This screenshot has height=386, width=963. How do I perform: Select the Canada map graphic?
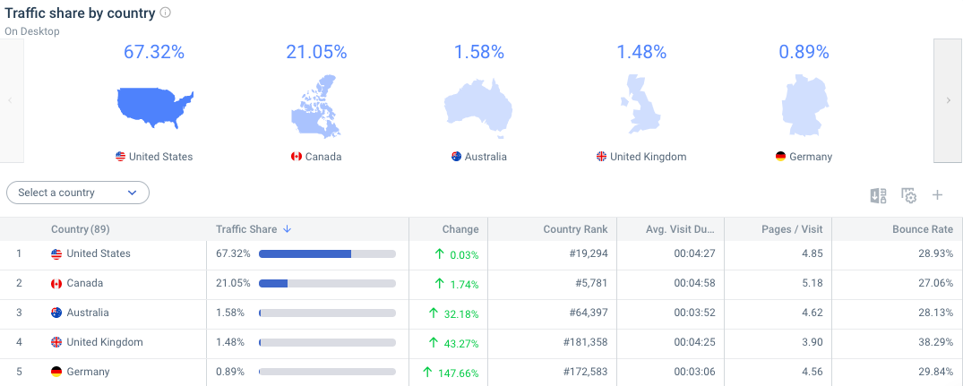click(x=315, y=107)
